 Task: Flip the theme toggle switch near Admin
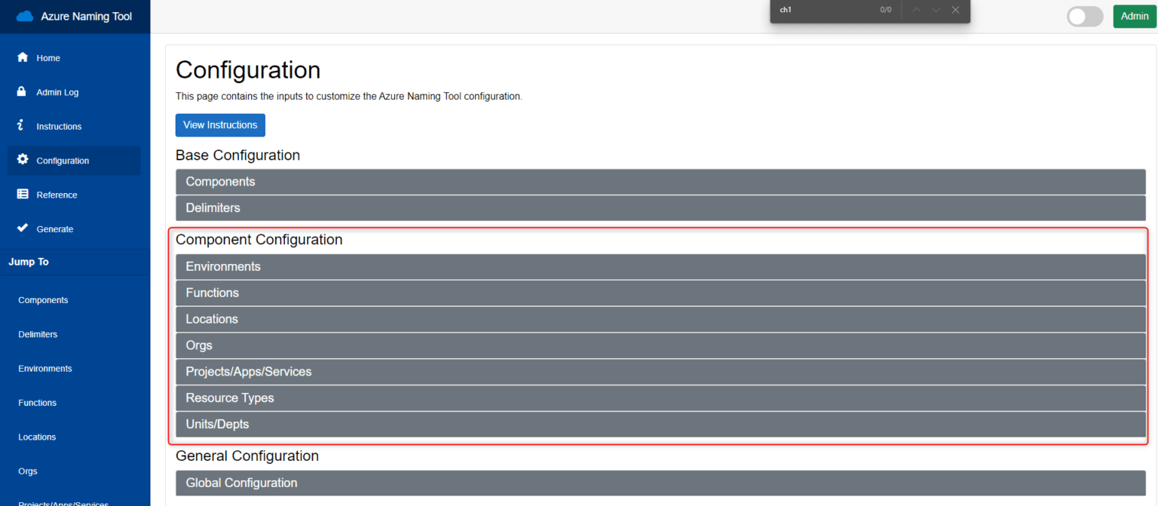click(1084, 16)
